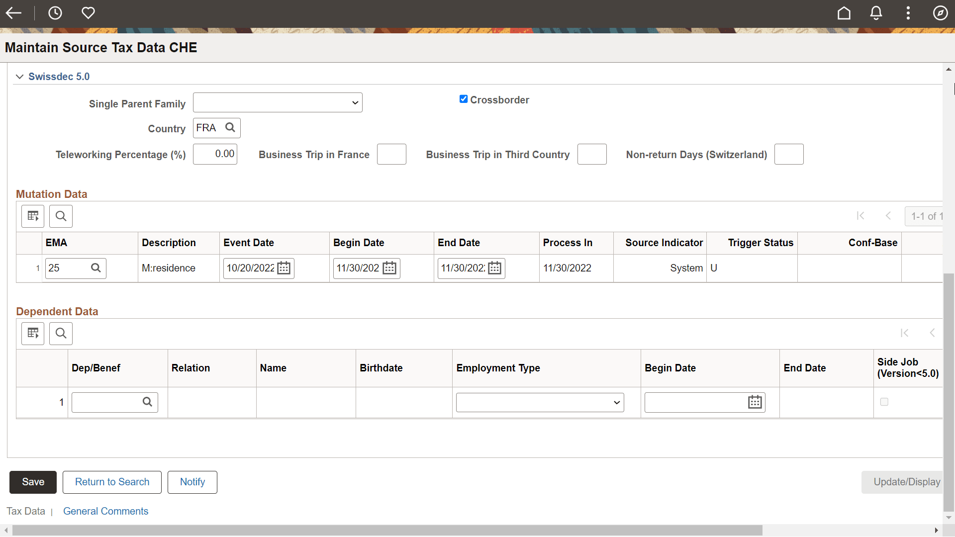This screenshot has height=537, width=955.
Task: Open Recently Visited clock icon
Action: (x=55, y=13)
